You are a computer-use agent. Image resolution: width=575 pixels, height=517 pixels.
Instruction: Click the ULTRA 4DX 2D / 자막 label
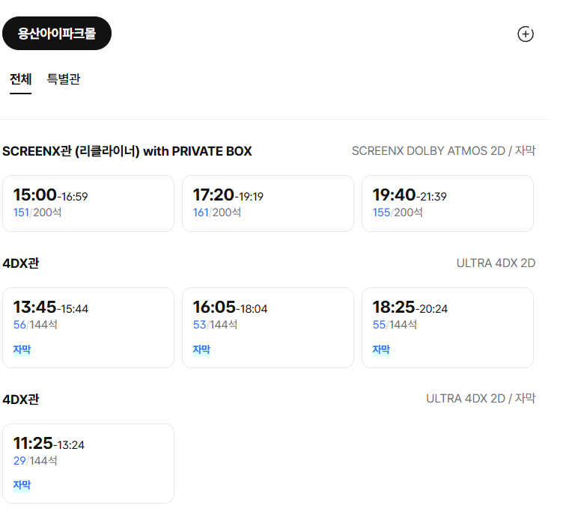[x=481, y=399]
